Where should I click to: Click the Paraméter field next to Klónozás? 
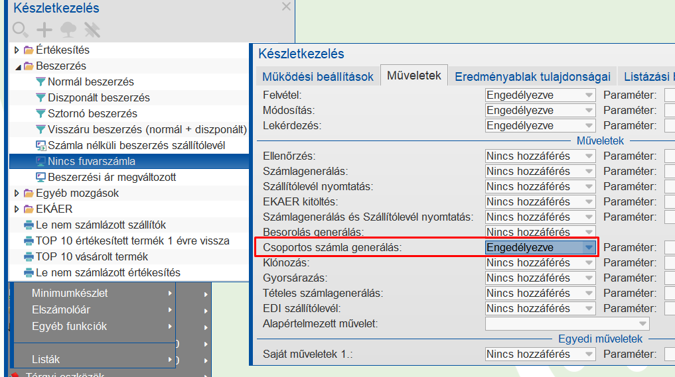670,262
